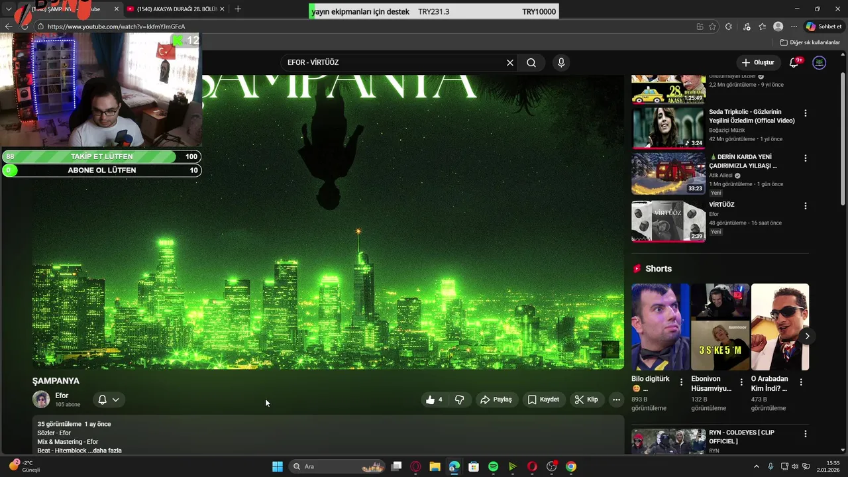Viewport: 848px width, 477px height.
Task: Open the YouTube account avatar menu
Action: [820, 62]
